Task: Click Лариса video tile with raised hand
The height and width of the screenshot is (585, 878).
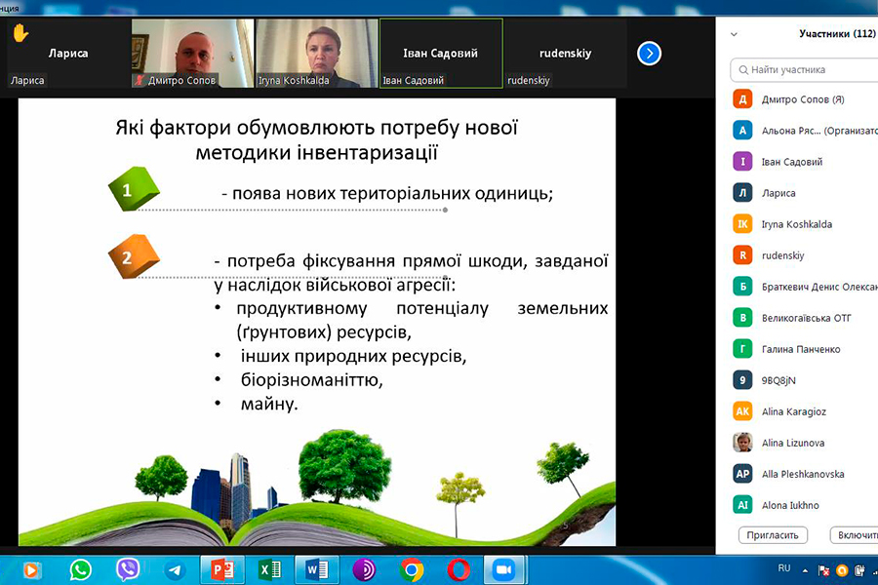Action: [x=67, y=54]
